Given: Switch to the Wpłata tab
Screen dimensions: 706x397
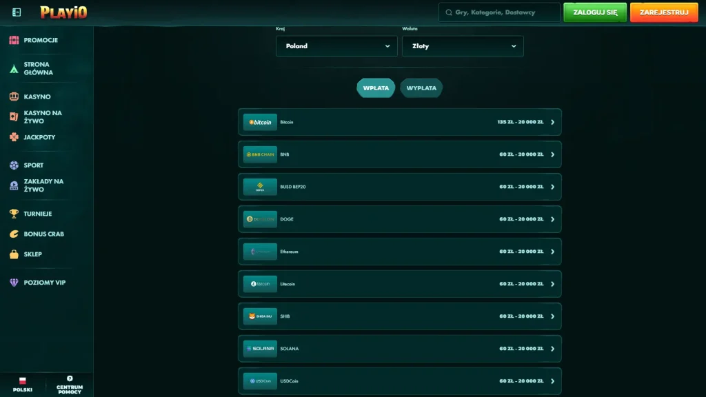Looking at the screenshot, I should click(x=376, y=88).
